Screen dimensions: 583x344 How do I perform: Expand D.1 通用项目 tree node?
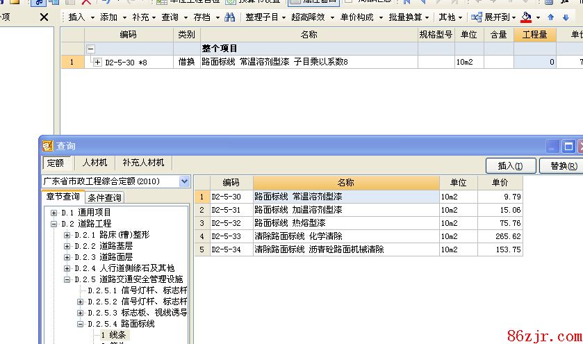click(x=54, y=213)
